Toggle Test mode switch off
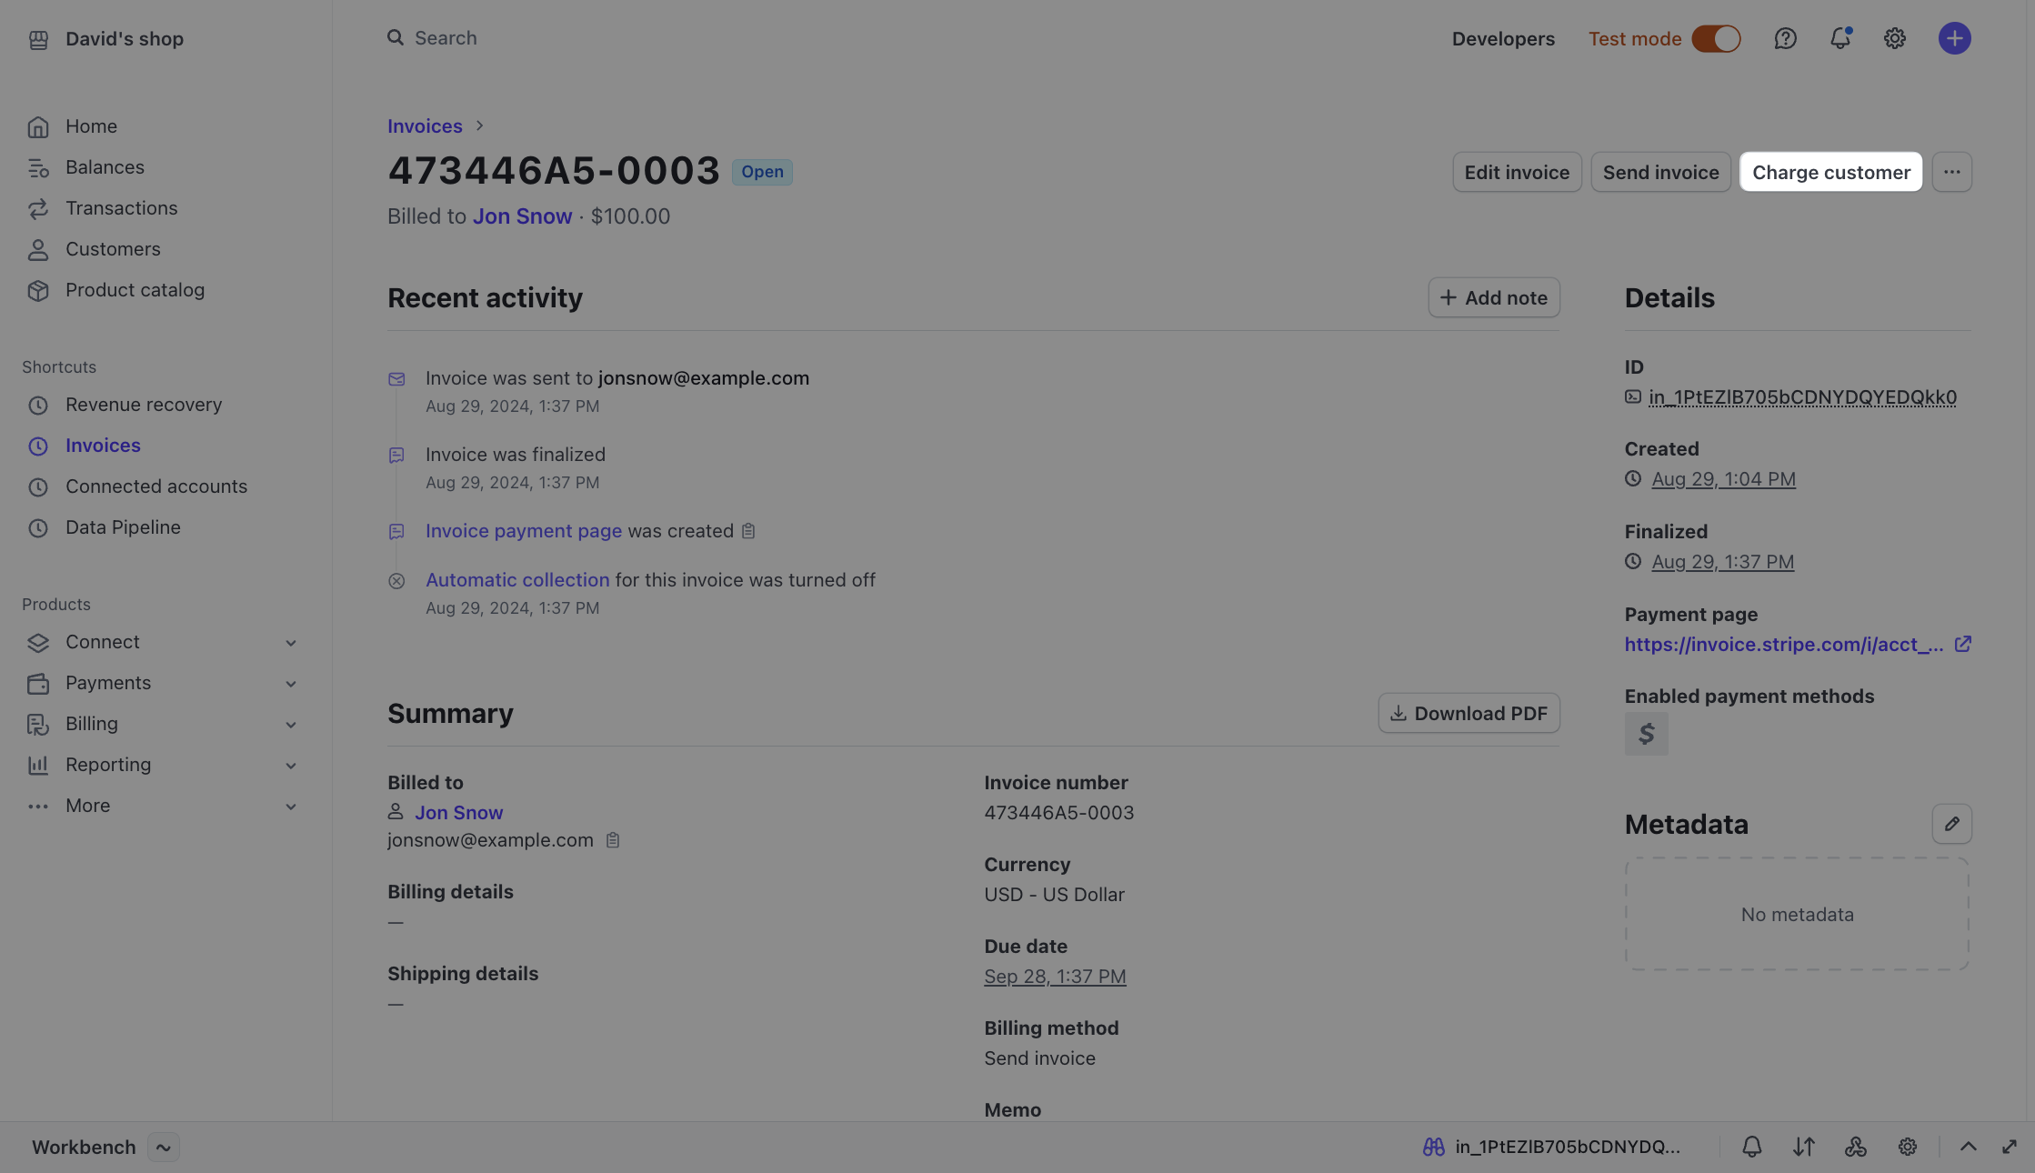Image resolution: width=2035 pixels, height=1173 pixels. (x=1716, y=38)
